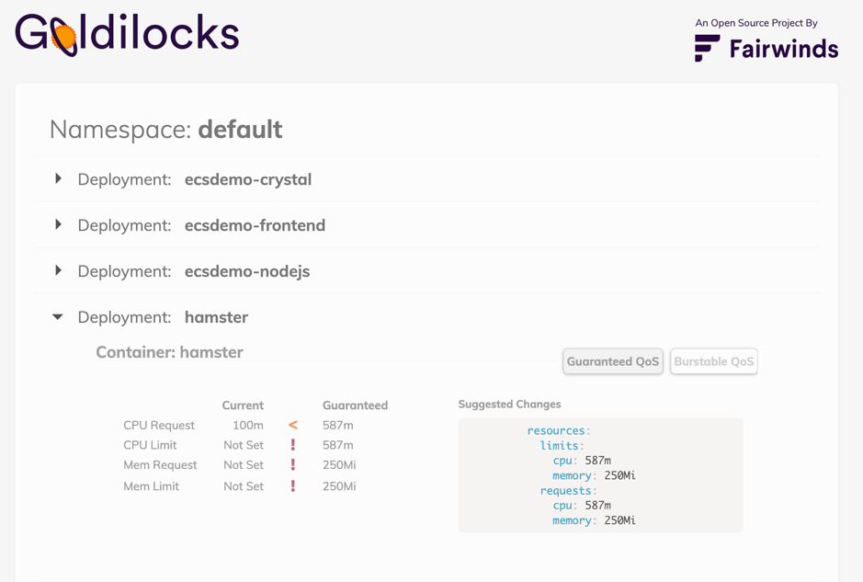Image resolution: width=863 pixels, height=582 pixels.
Task: Click the 'CPU Limit' row label
Action: pos(150,445)
